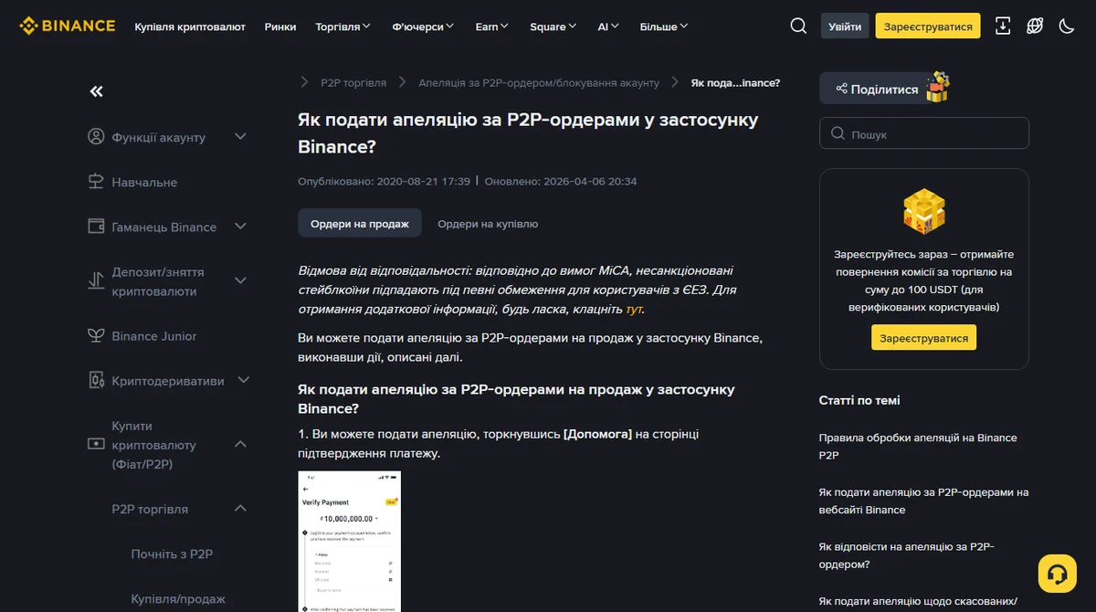Expand Криптодеривативи section
Image resolution: width=1096 pixels, height=612 pixels.
[244, 380]
